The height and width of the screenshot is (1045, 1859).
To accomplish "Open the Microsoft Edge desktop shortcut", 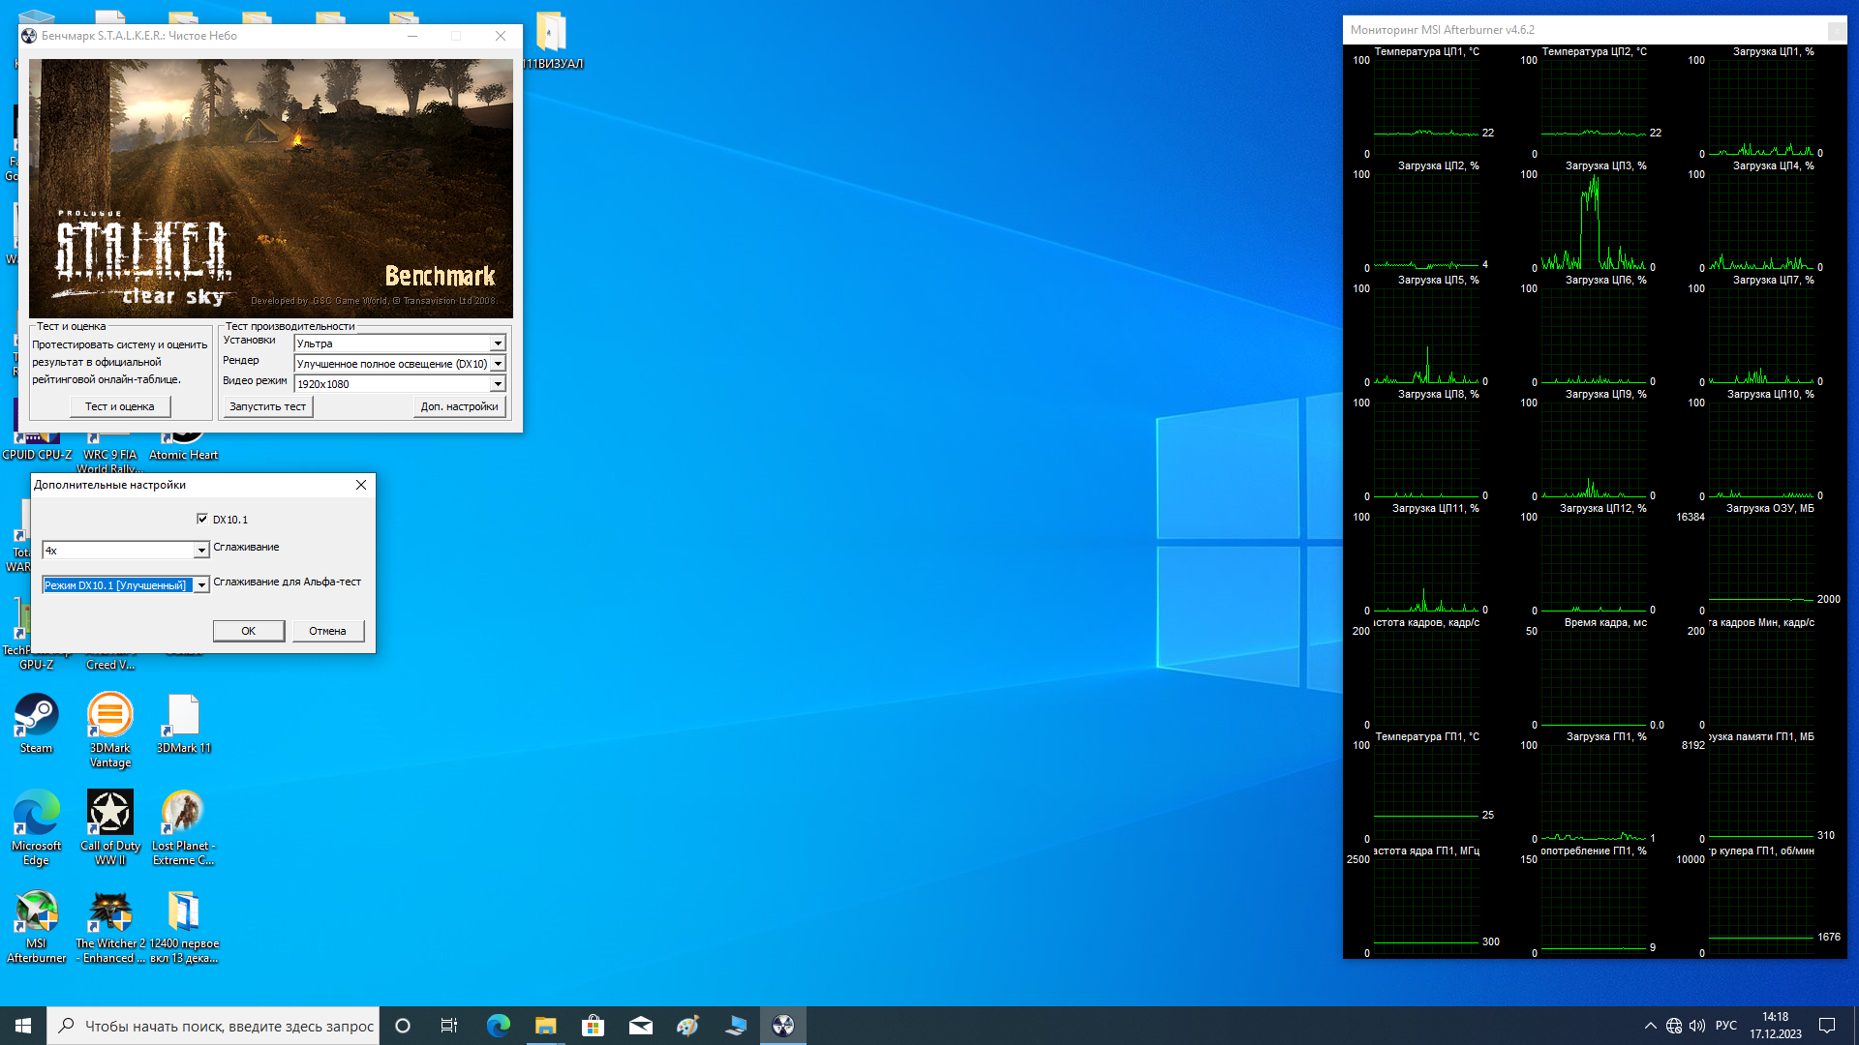I will (37, 814).
